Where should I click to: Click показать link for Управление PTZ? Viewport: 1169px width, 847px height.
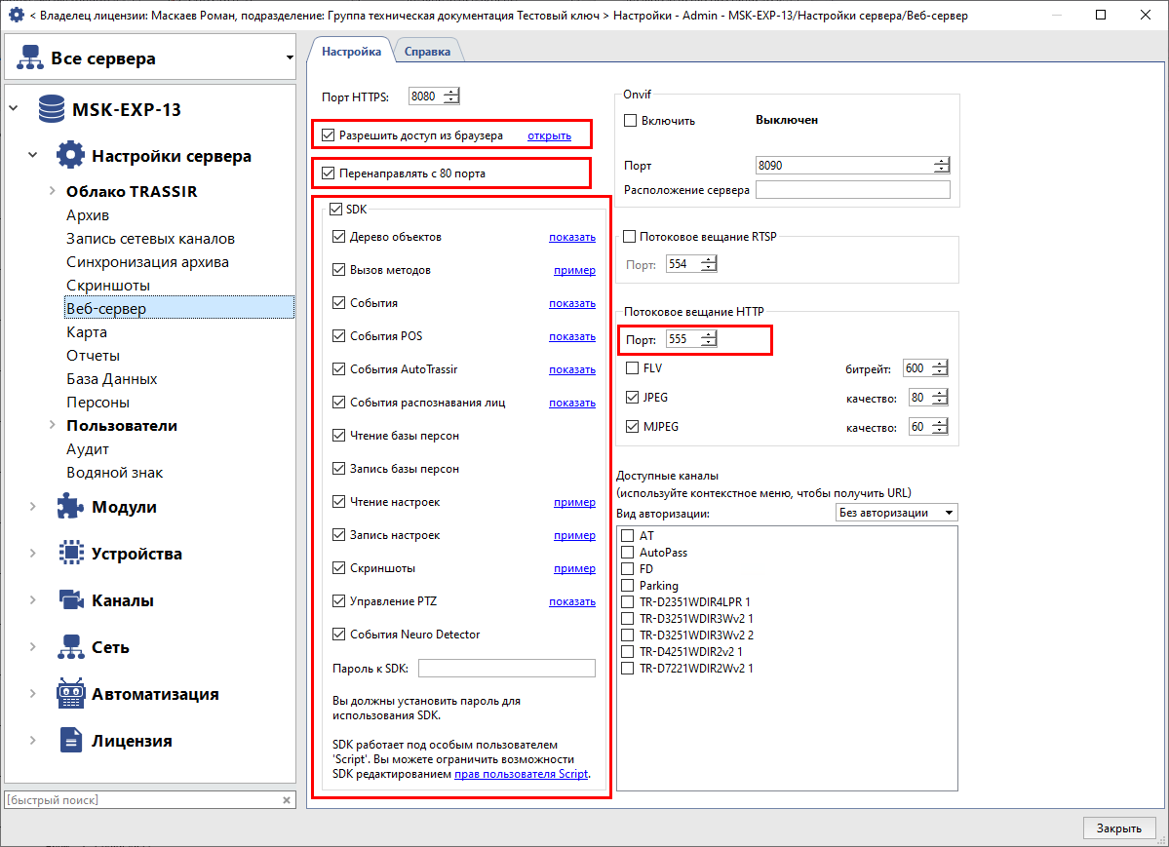[572, 601]
